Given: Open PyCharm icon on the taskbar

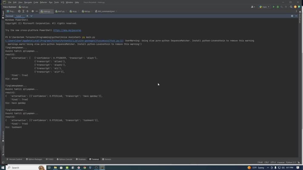Looking at the screenshot, I should click(102, 168).
